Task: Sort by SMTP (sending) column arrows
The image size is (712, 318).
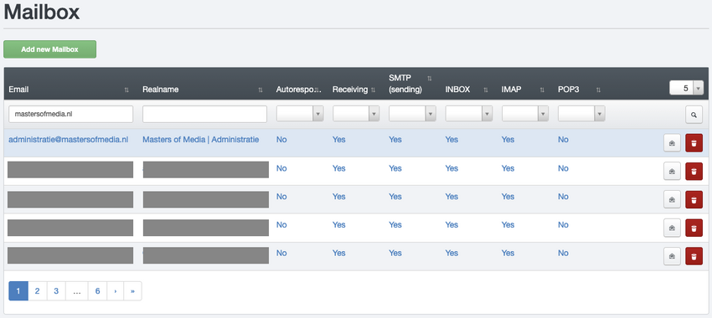Action: pyautogui.click(x=429, y=78)
